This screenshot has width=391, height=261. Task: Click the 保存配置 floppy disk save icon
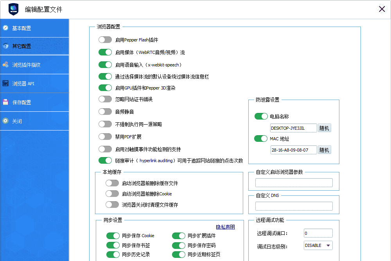5,102
